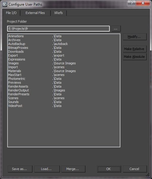Click the Merge... button
The image size is (152, 179).
[73, 169]
